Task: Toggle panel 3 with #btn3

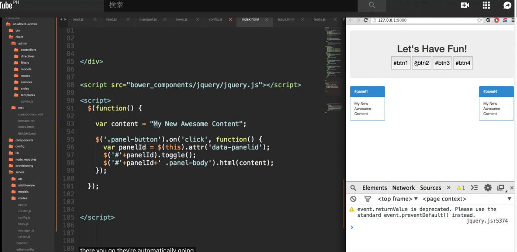Action: 442,63
